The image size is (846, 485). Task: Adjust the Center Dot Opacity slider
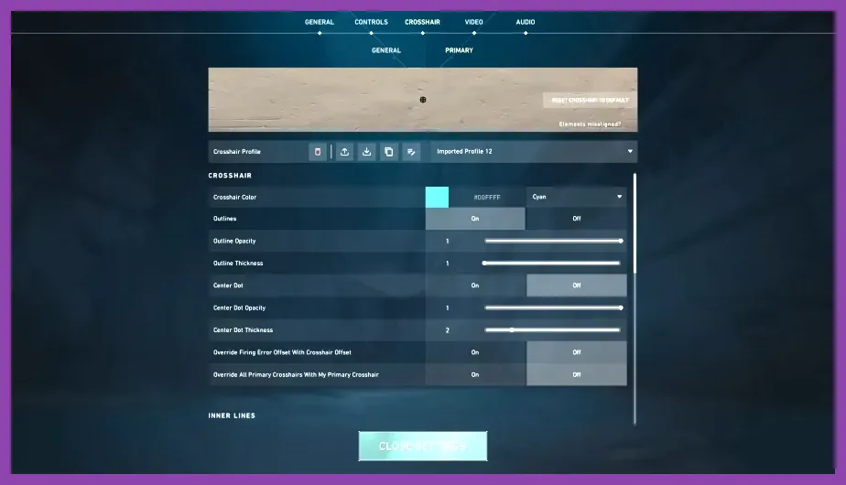click(x=553, y=307)
